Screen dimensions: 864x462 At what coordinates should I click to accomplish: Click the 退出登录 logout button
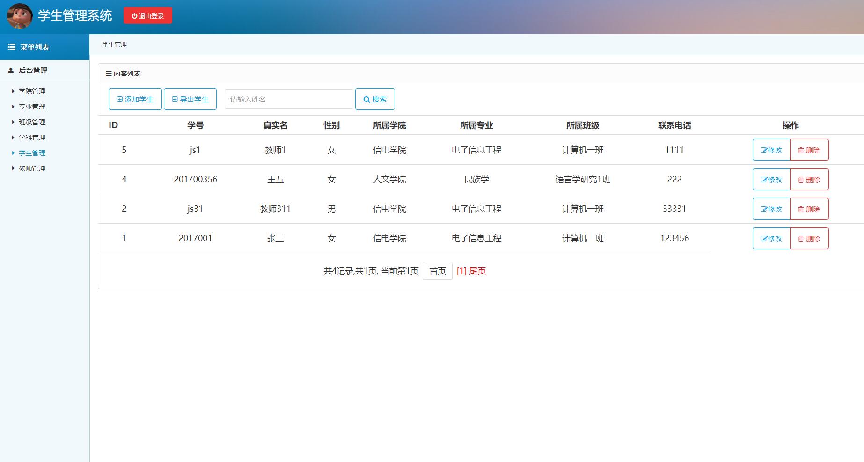pos(147,15)
